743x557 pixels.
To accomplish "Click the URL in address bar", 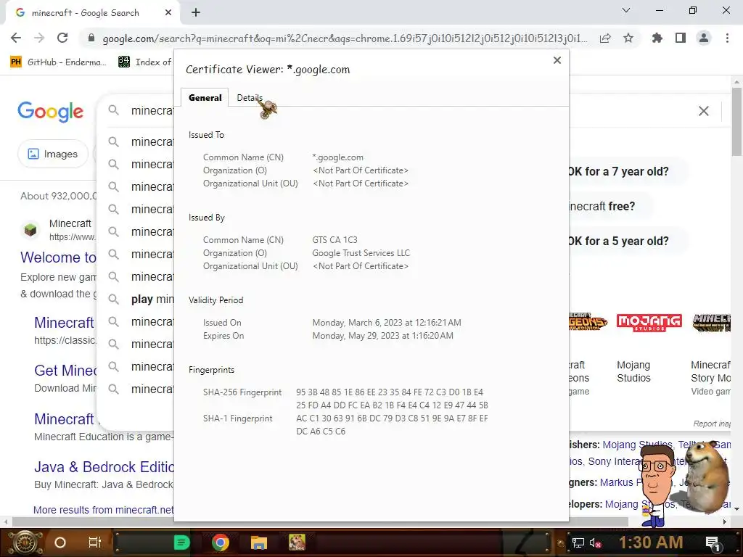I will (x=345, y=38).
